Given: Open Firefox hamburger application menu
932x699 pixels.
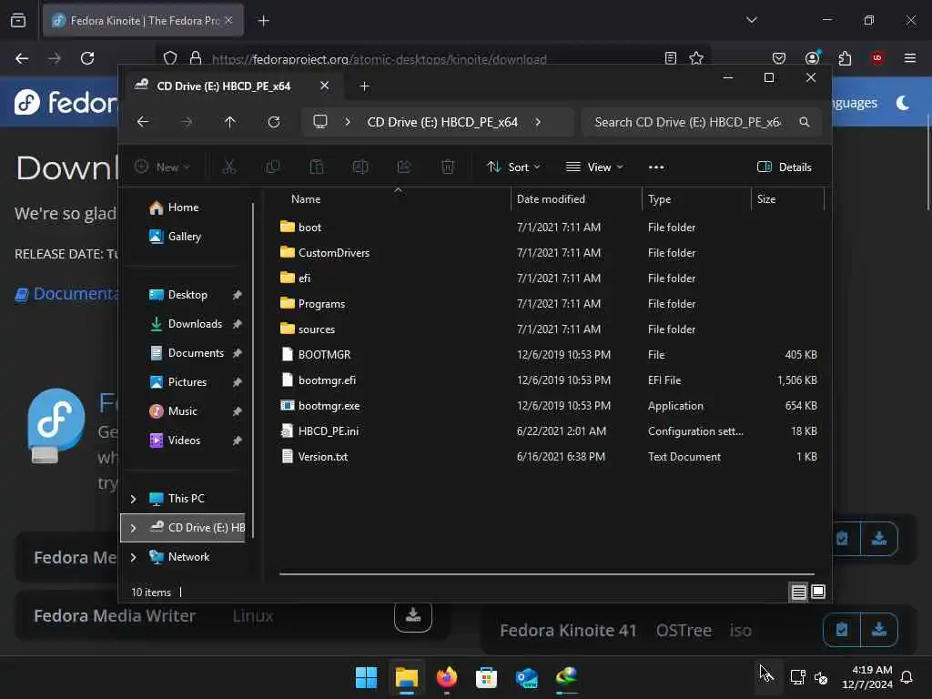Looking at the screenshot, I should 909,58.
